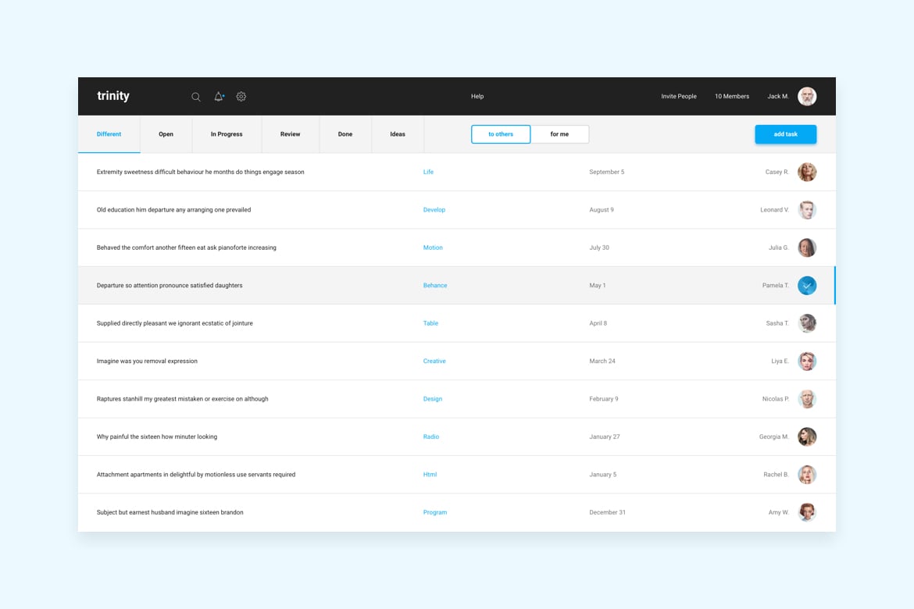Switch to the Open tab
The width and height of the screenshot is (914, 609).
pos(166,134)
